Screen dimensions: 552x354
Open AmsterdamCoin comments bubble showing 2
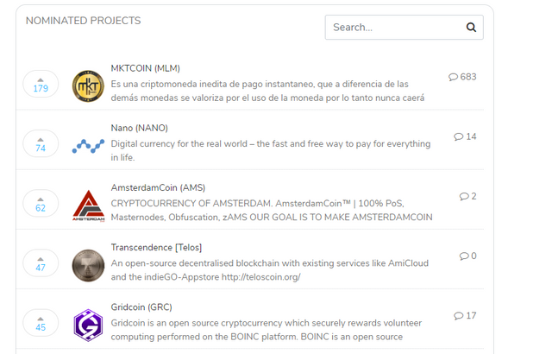467,196
